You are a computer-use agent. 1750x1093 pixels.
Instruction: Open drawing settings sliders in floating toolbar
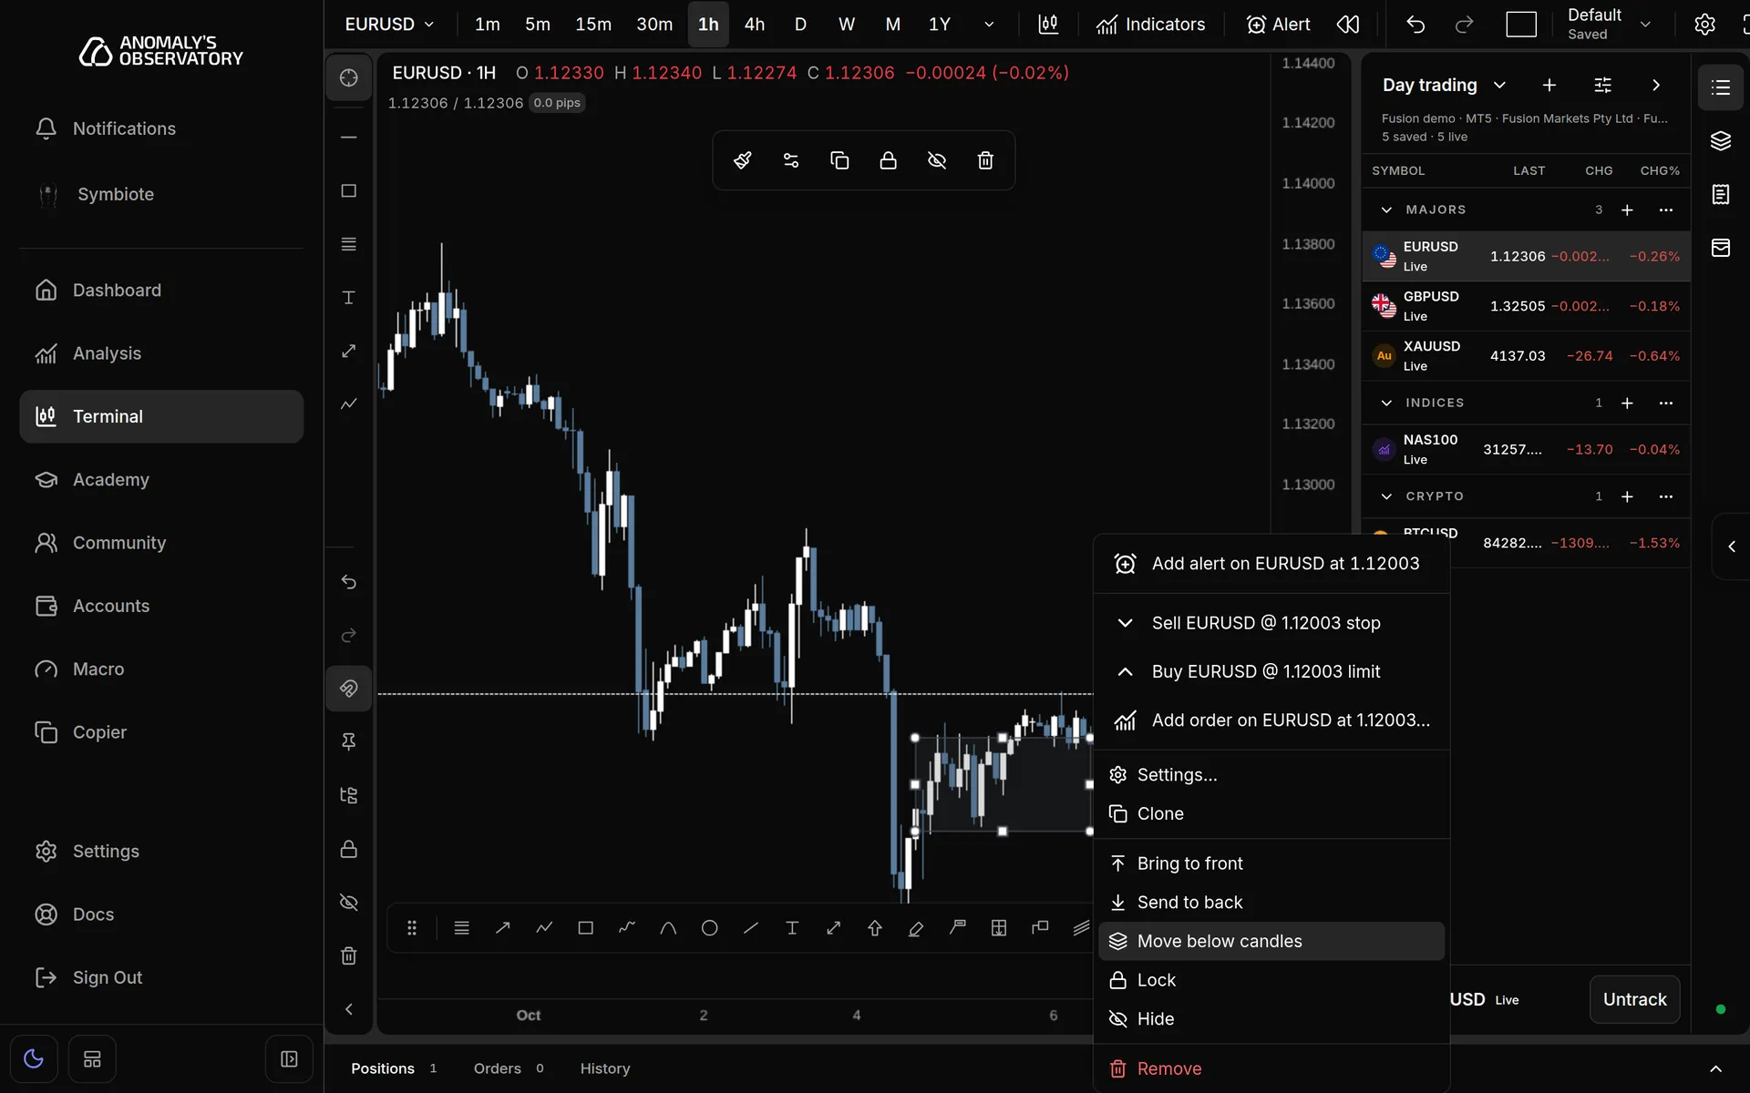[791, 160]
